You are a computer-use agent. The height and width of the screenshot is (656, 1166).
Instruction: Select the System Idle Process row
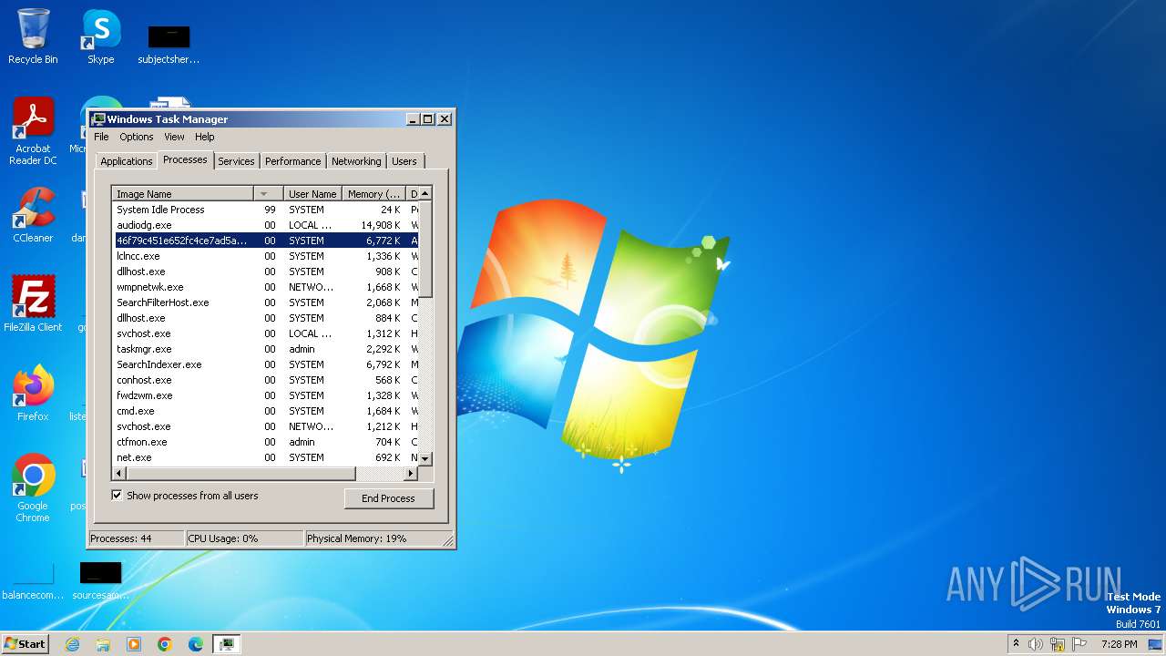[265, 210]
